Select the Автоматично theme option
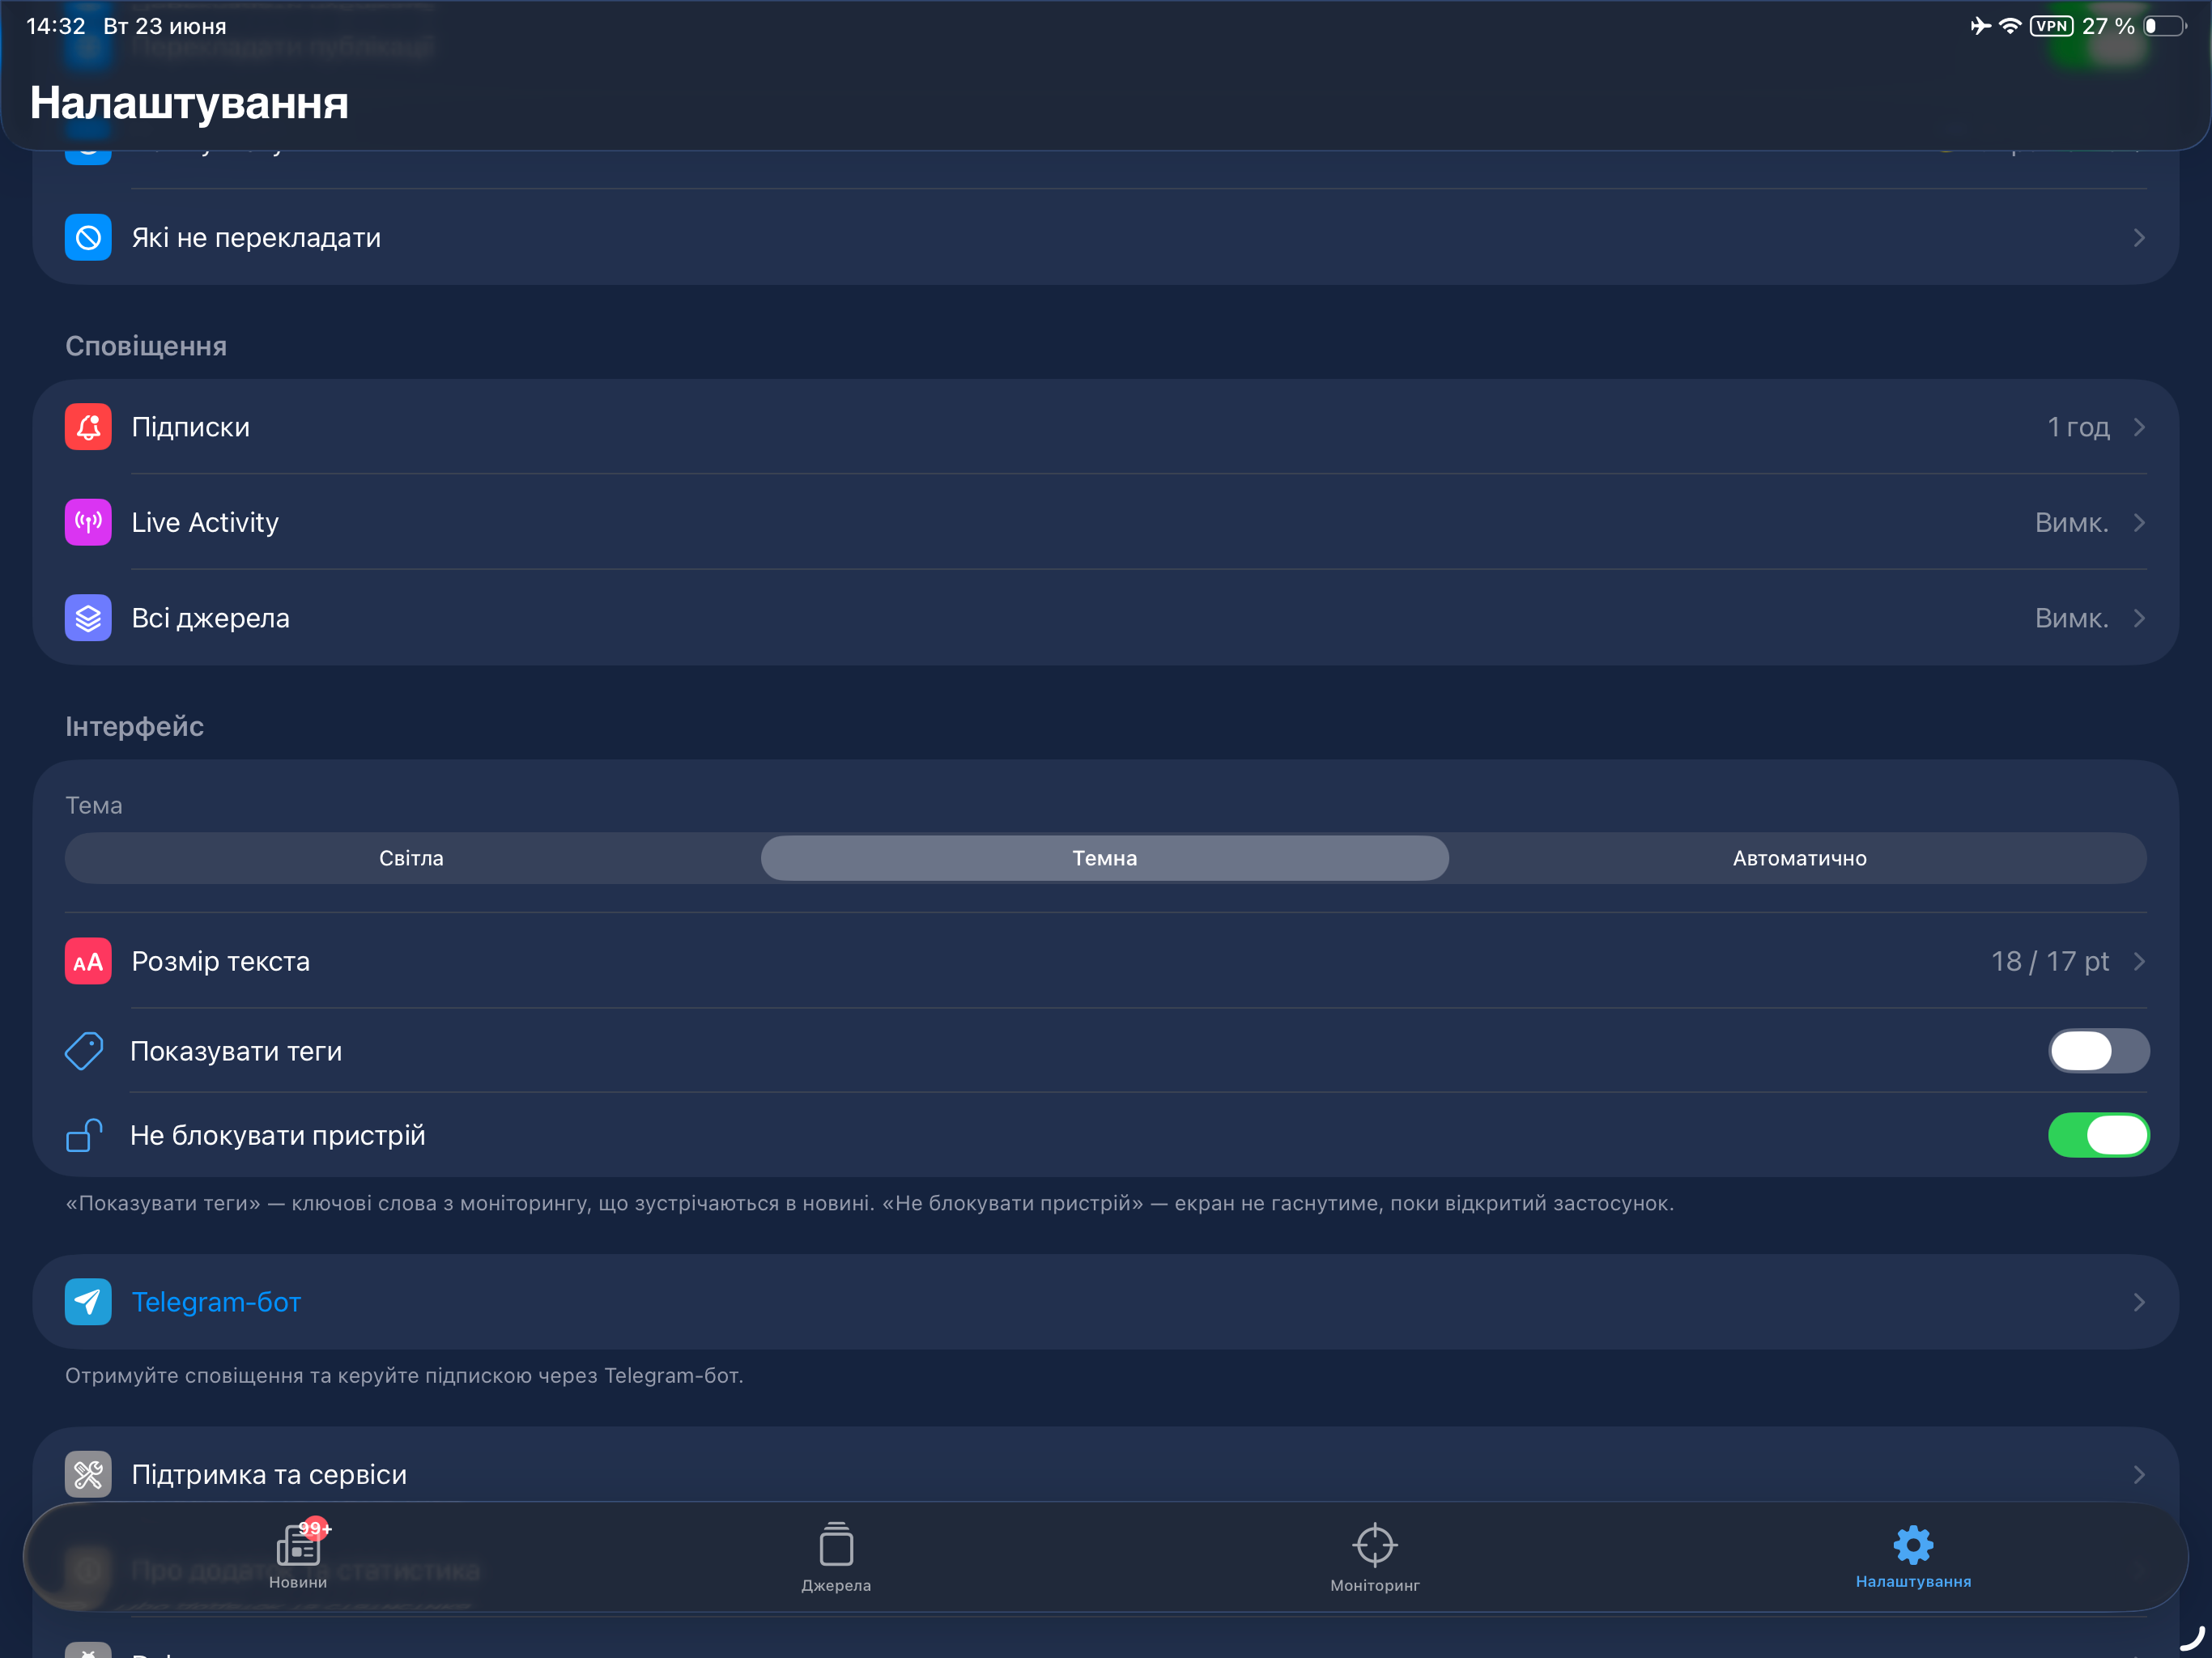 1799,858
